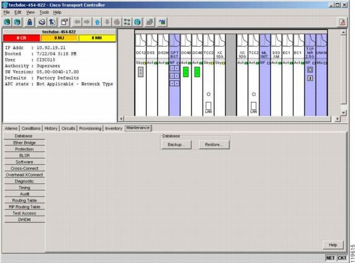The width and height of the screenshot is (355, 263).
Task: Click the NET status indicator
Action: coord(330,258)
